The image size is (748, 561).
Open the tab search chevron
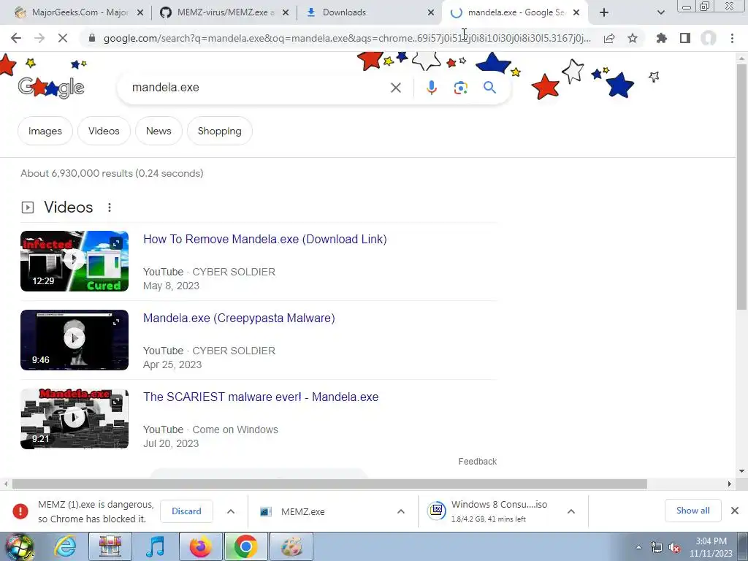(660, 13)
